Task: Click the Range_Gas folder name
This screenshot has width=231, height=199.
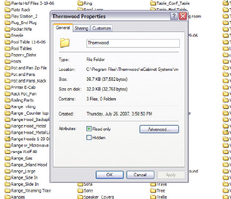Action: (22, 158)
